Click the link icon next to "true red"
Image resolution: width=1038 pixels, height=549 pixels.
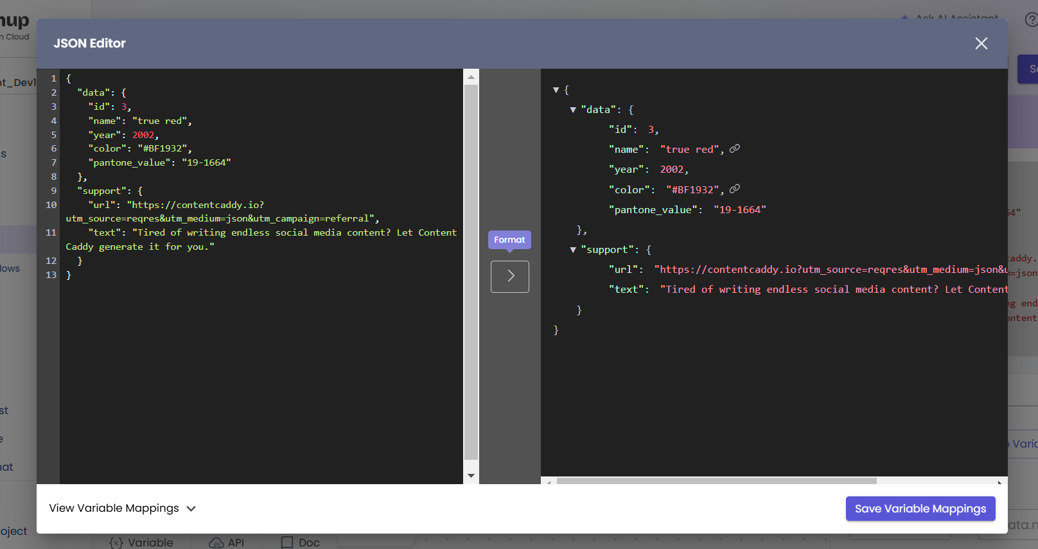point(735,148)
